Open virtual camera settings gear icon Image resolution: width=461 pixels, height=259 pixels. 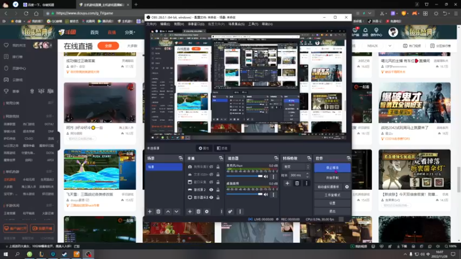pos(347,186)
